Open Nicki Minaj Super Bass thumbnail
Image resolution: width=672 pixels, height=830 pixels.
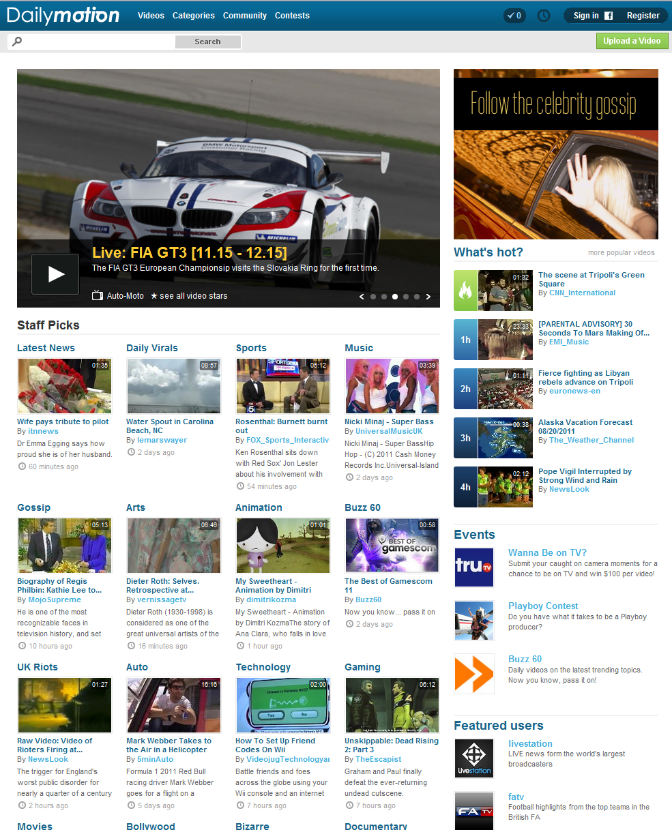pyautogui.click(x=392, y=386)
